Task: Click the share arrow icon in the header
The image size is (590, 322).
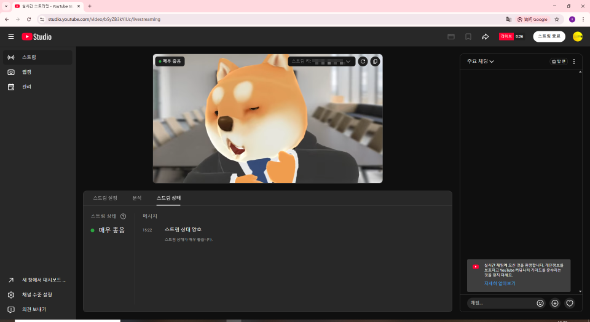Action: pyautogui.click(x=485, y=37)
